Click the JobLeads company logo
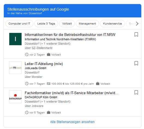Viewport: 144px width, 129px height. (x=16, y=67)
